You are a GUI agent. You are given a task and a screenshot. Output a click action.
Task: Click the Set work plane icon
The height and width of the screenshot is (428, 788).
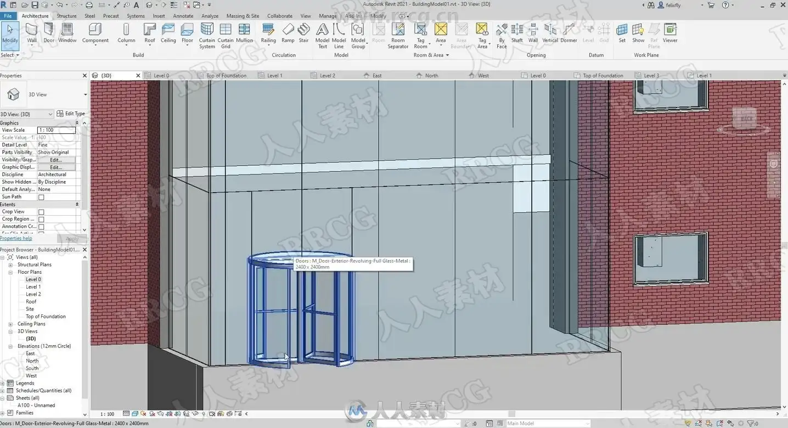[622, 33]
